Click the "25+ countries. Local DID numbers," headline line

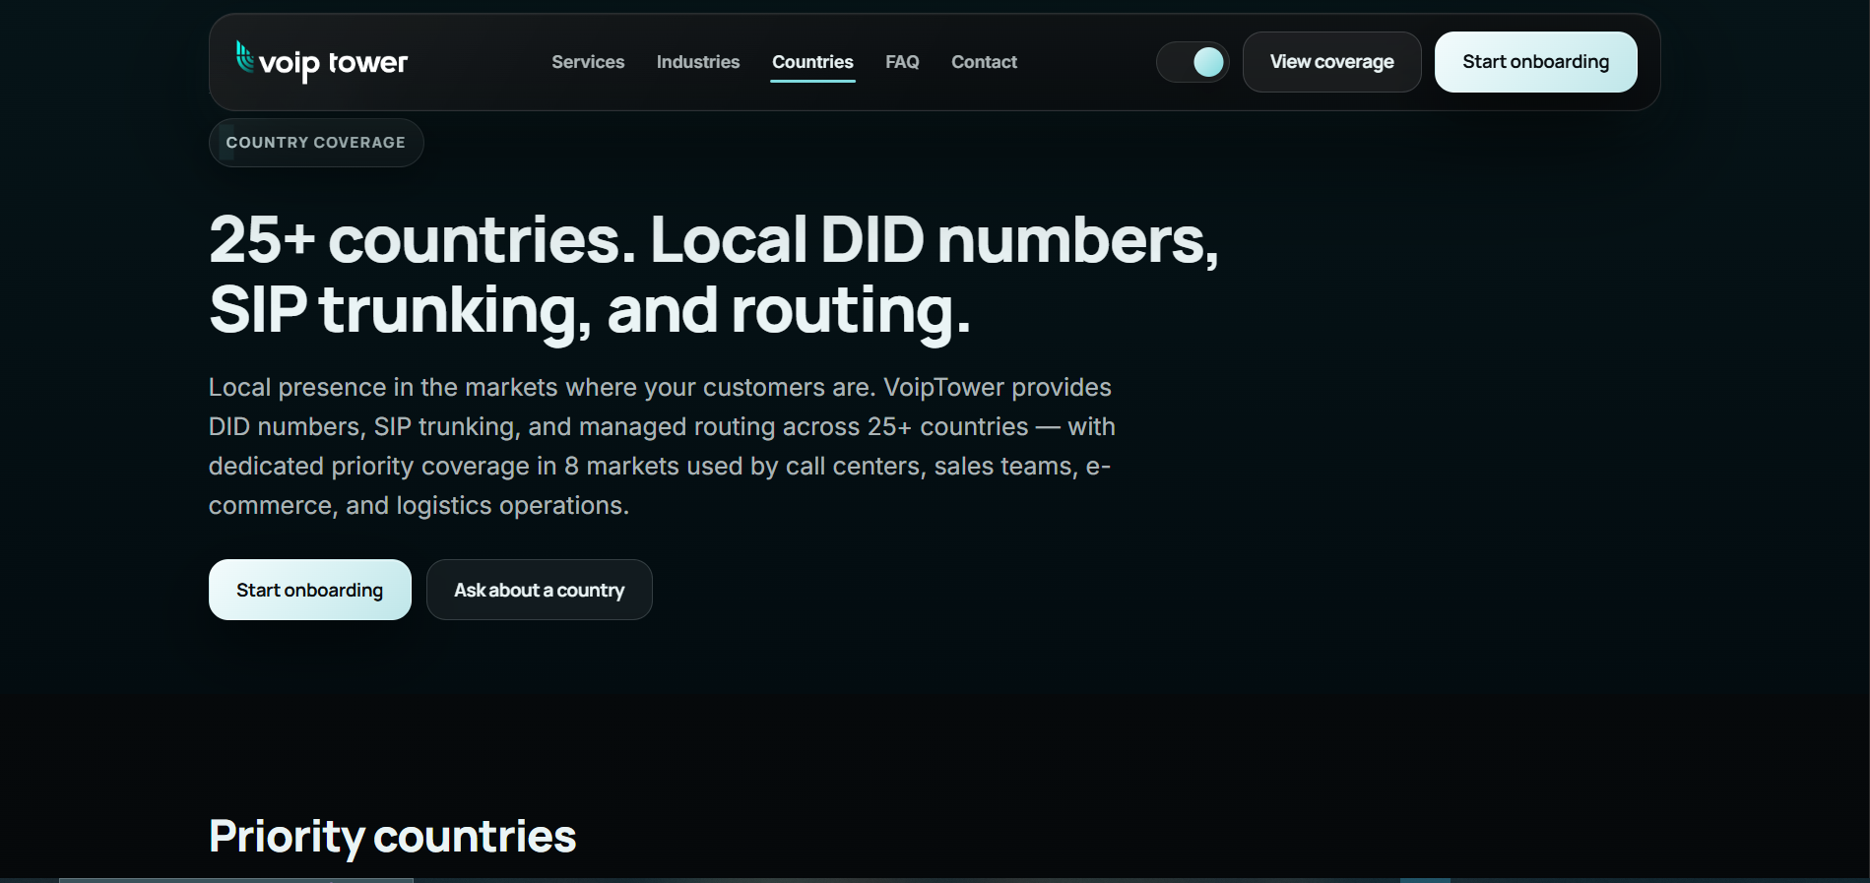pyautogui.click(x=714, y=239)
